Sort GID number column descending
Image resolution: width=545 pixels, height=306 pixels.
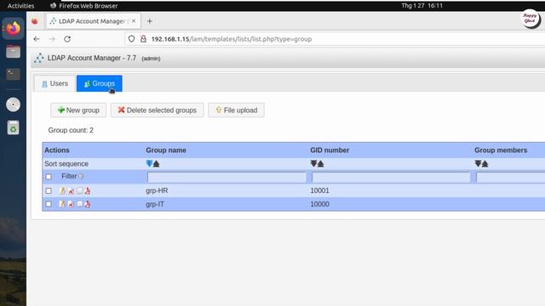coord(313,164)
